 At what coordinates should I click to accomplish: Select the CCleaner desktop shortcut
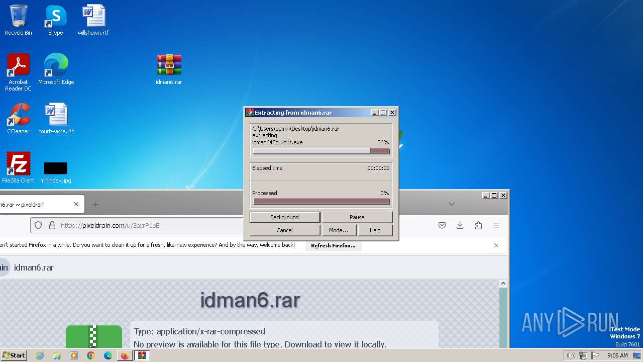(x=18, y=119)
